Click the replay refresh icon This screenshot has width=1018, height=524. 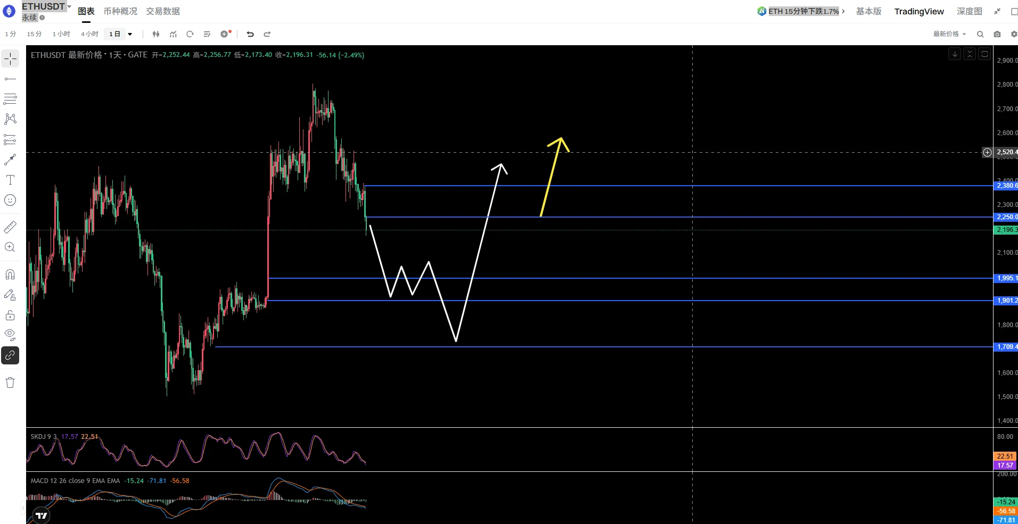pyautogui.click(x=190, y=34)
